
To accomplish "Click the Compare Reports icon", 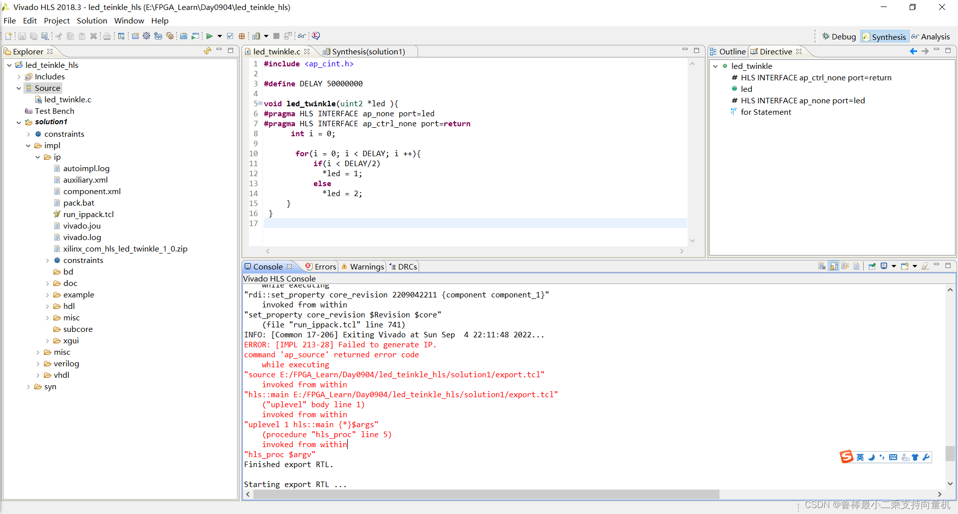I will tap(288, 36).
